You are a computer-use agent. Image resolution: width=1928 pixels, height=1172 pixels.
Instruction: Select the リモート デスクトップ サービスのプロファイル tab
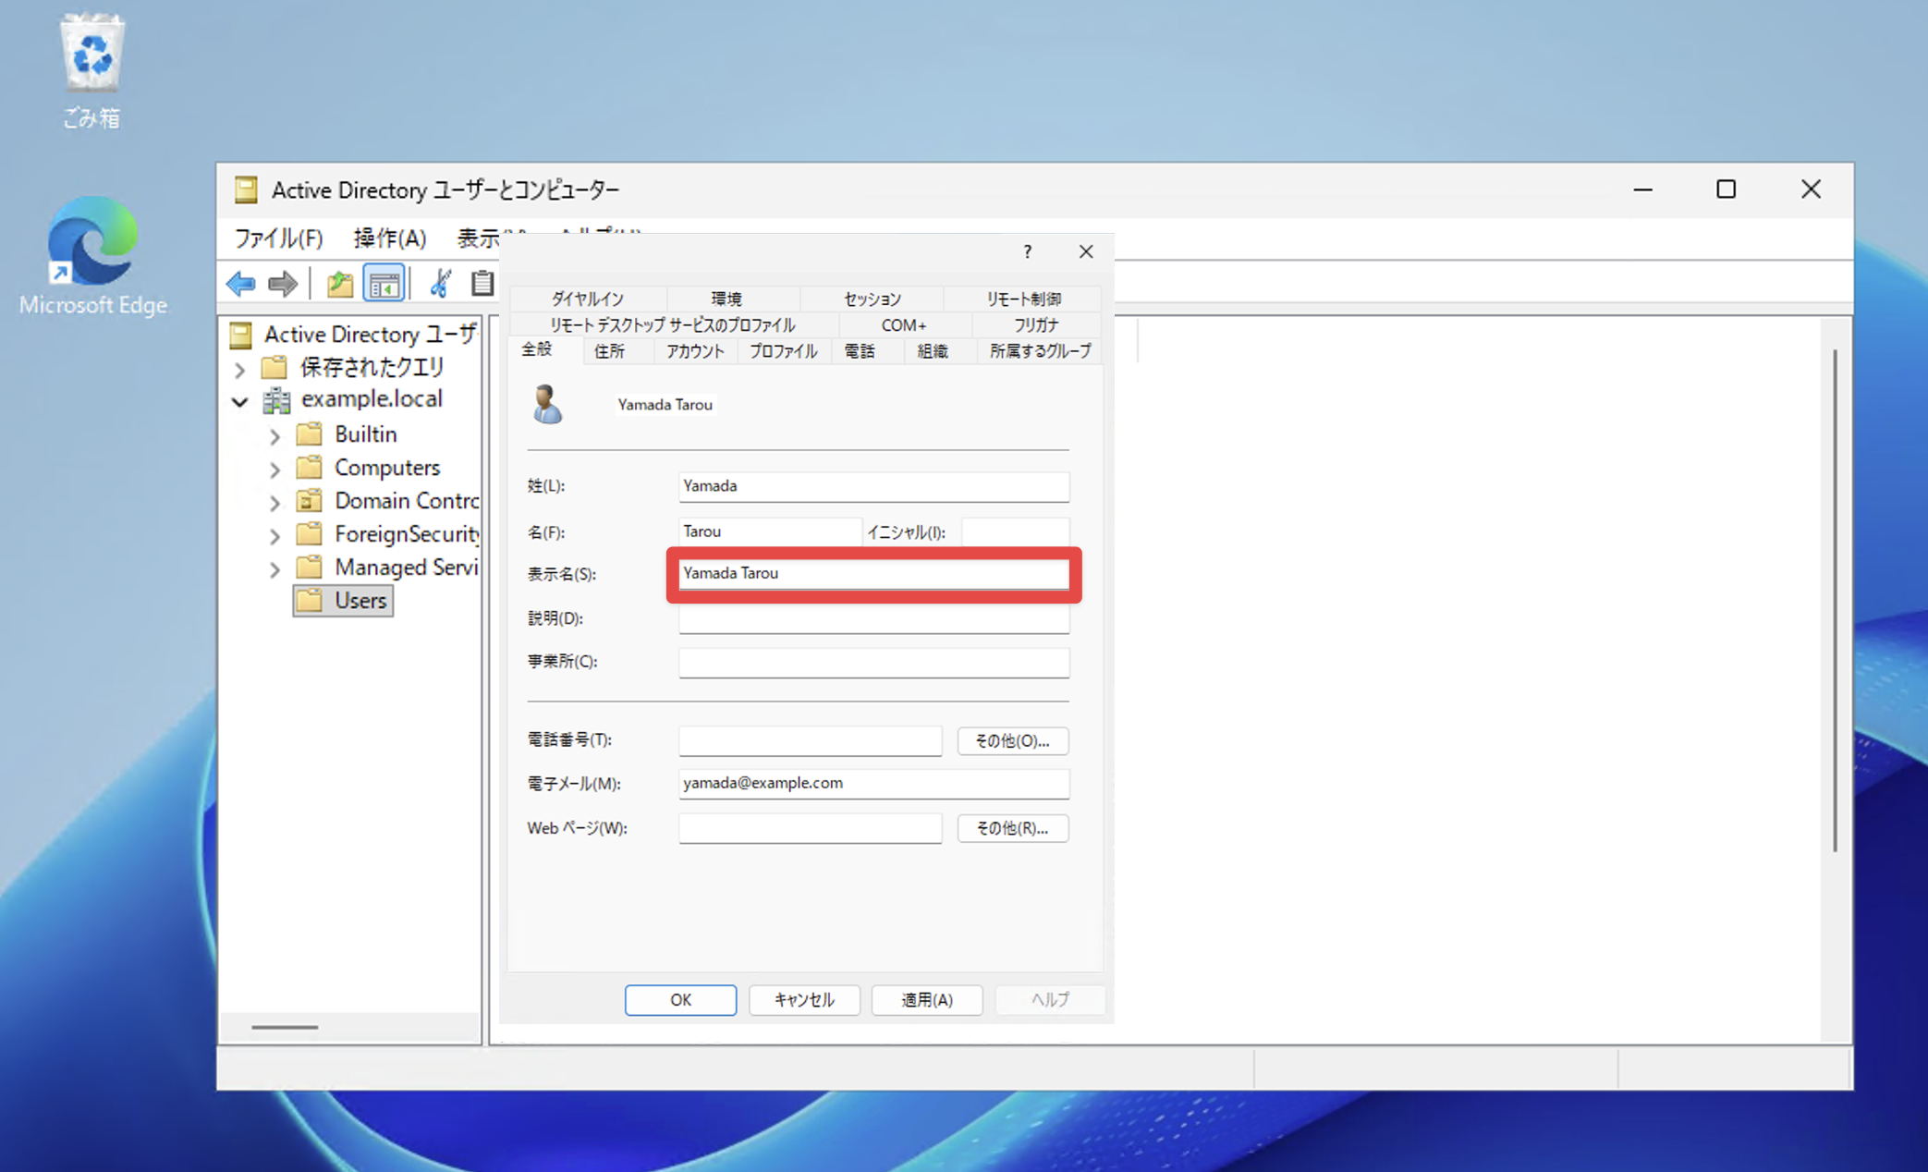(673, 324)
